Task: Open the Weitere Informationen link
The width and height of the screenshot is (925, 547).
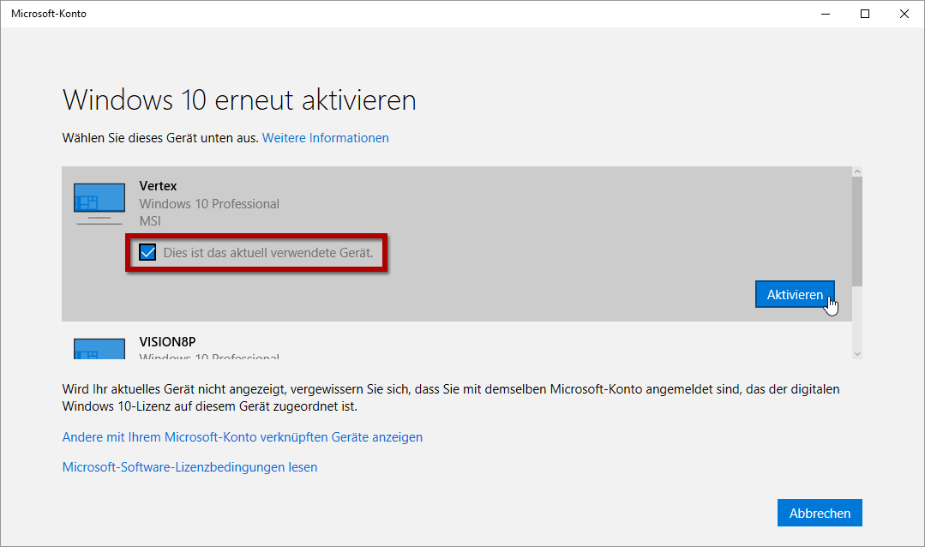Action: click(325, 138)
